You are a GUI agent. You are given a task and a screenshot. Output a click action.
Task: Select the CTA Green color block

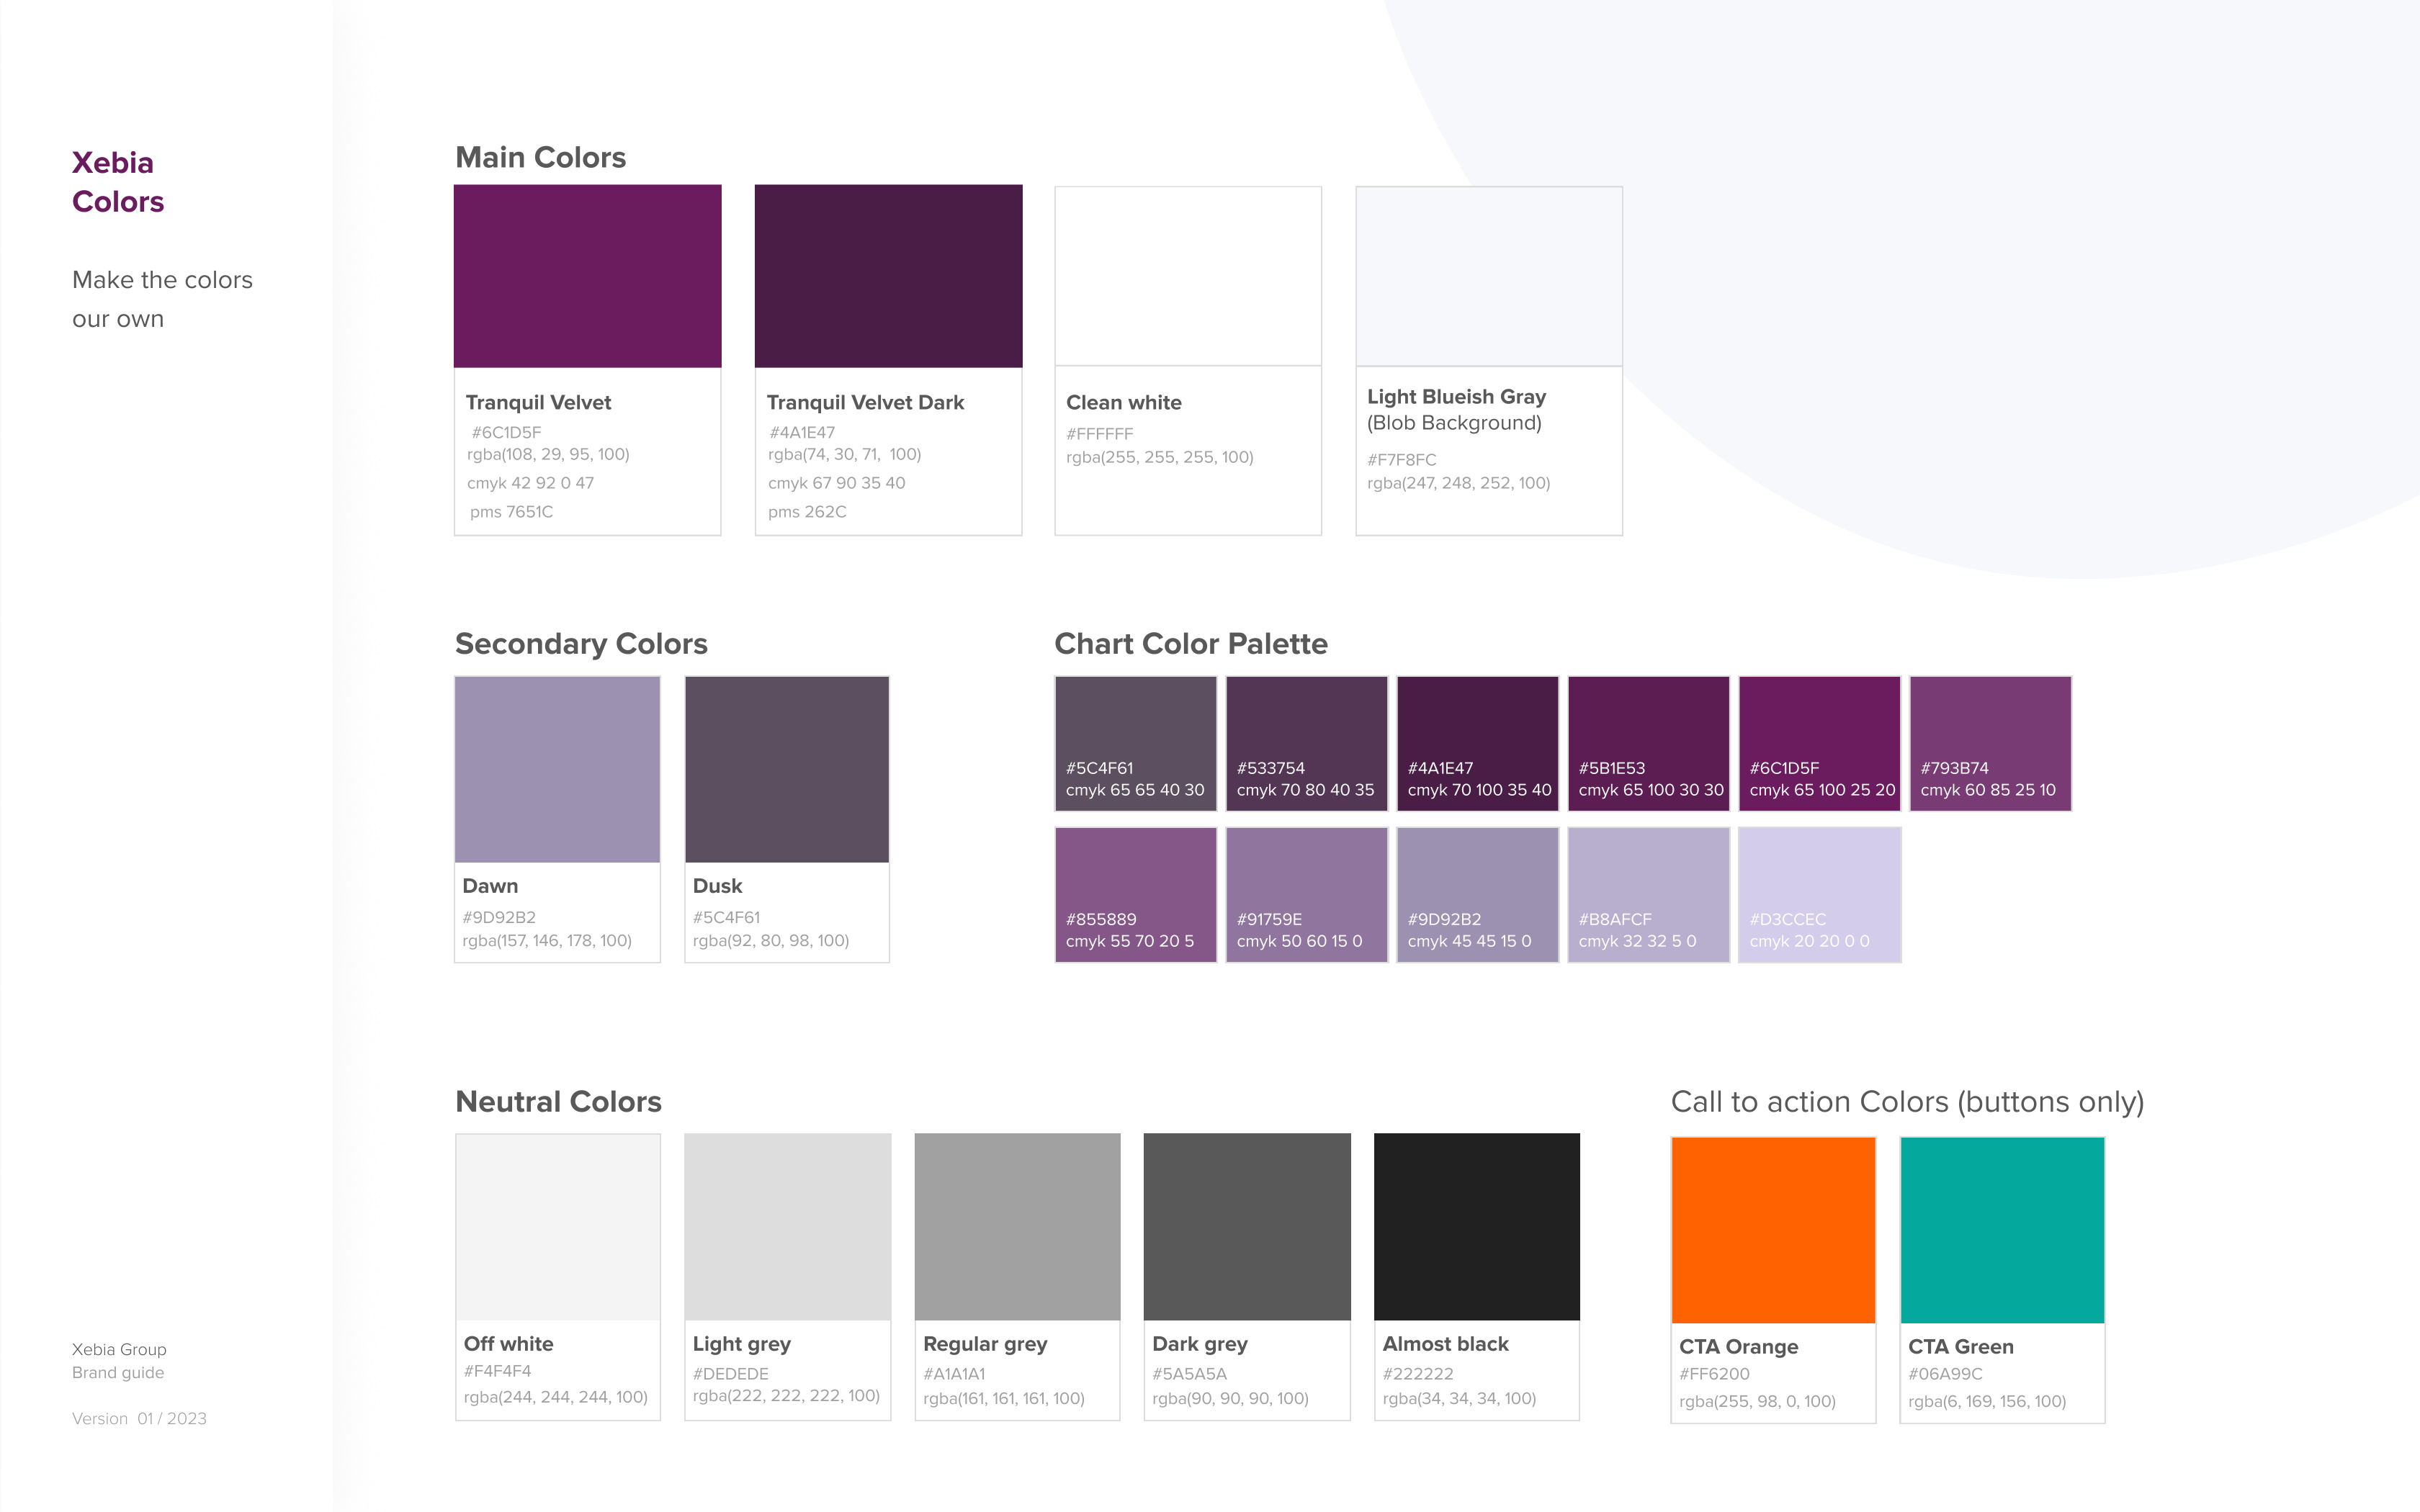coord(2003,1230)
